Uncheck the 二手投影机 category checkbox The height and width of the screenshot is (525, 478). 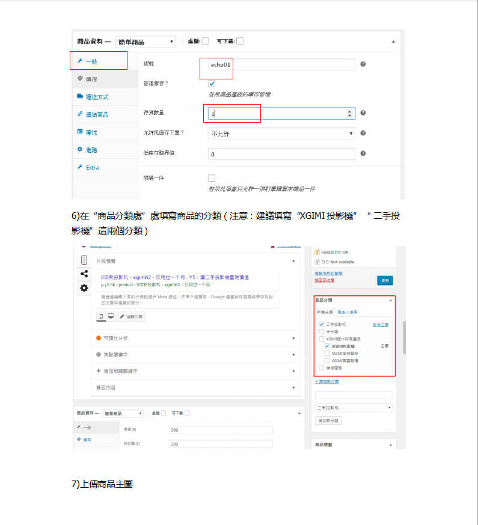click(x=321, y=324)
